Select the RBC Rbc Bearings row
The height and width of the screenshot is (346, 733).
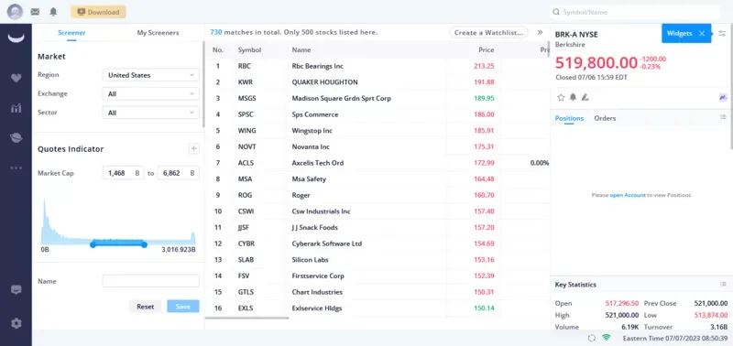377,66
